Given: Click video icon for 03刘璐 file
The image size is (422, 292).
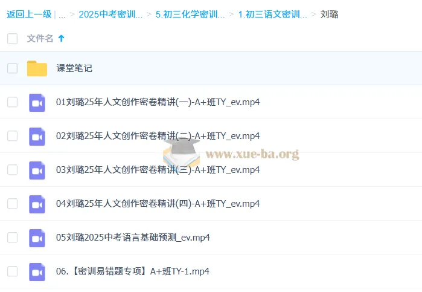Looking at the screenshot, I should pyautogui.click(x=37, y=170).
